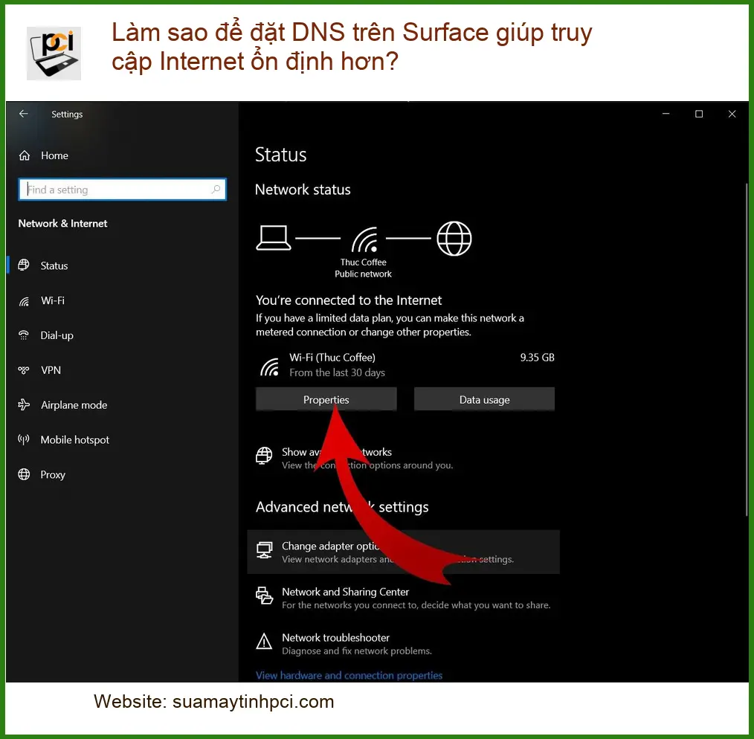Click the Change adapter options monitor icon

[264, 550]
